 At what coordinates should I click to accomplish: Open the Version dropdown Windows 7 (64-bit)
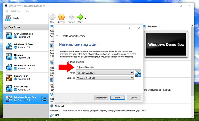tap(105, 78)
